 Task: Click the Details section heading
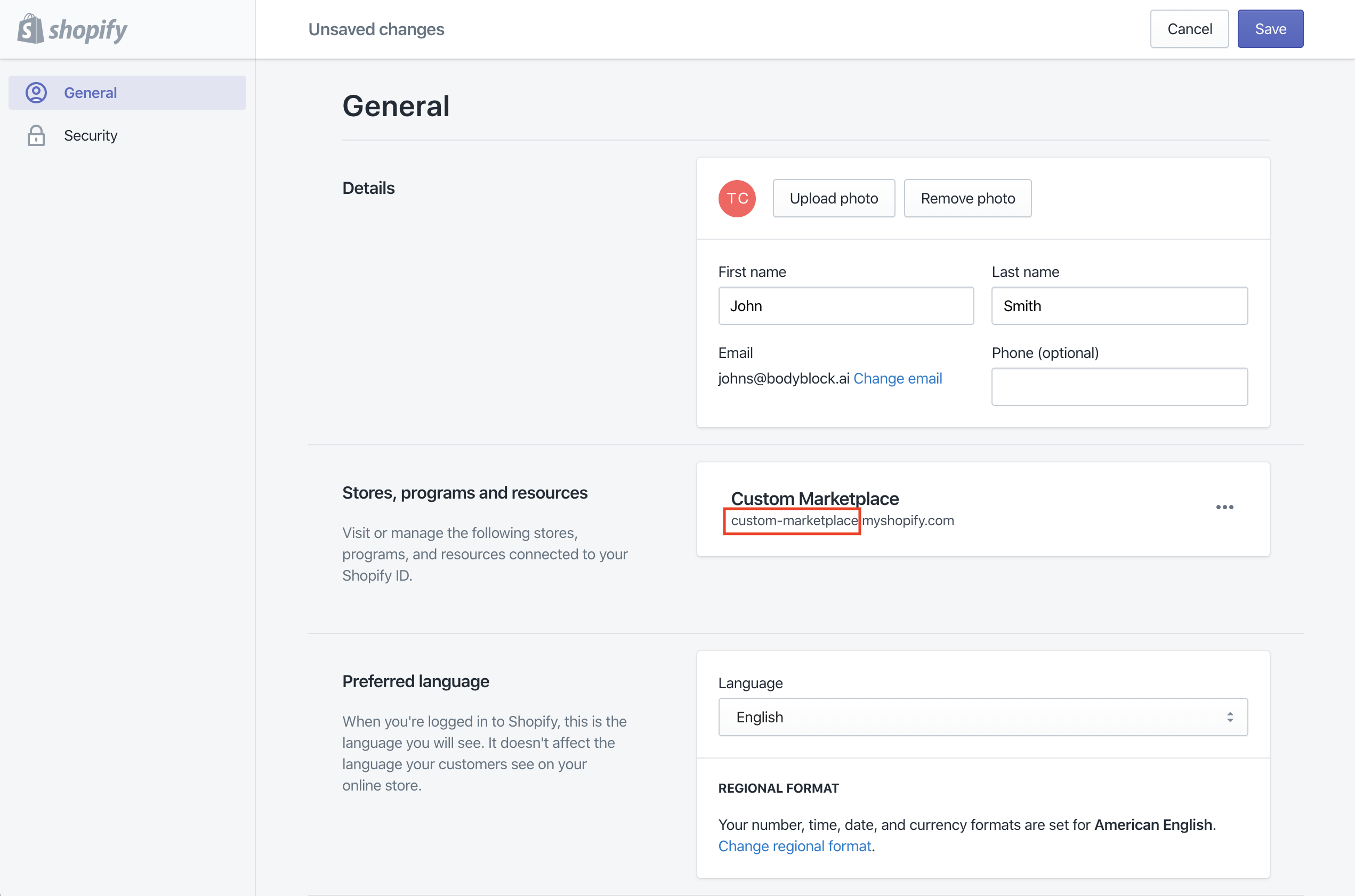tap(368, 188)
